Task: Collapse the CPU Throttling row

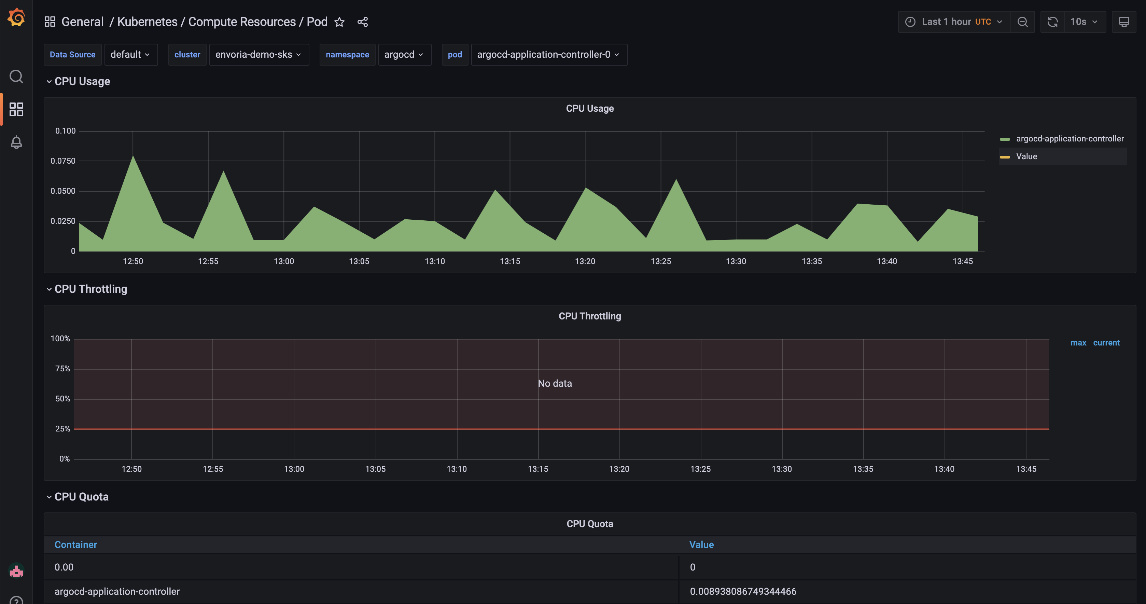Action: click(x=87, y=289)
